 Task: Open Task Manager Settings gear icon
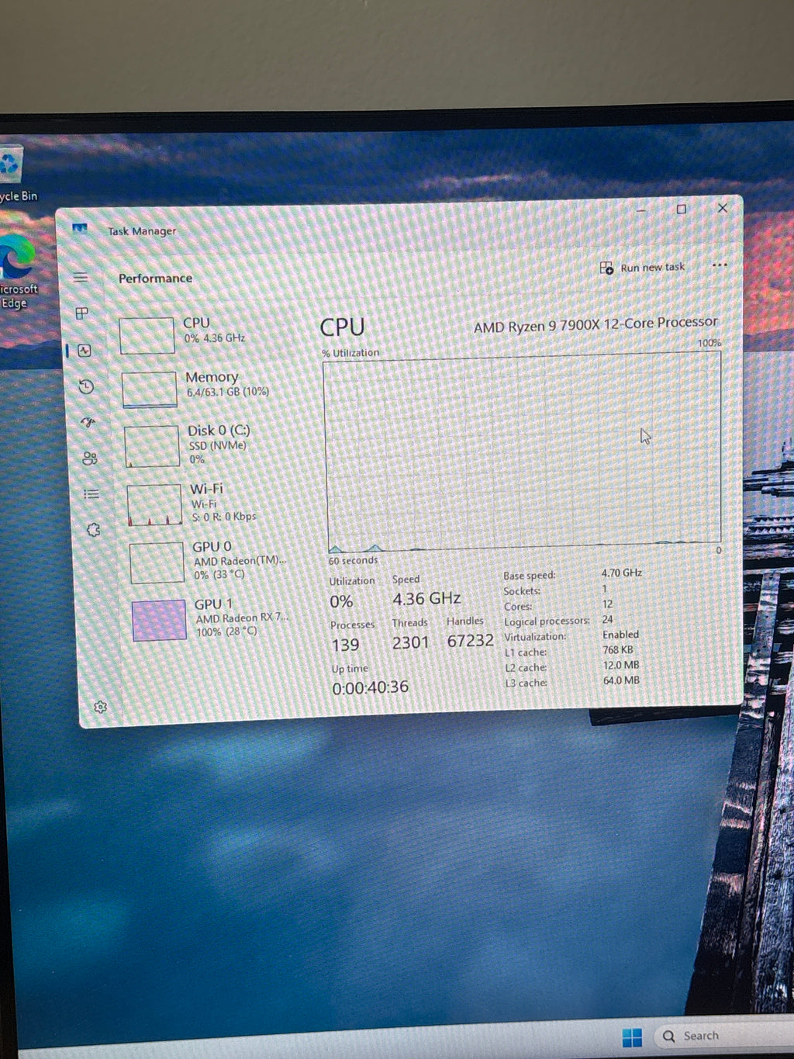[100, 707]
